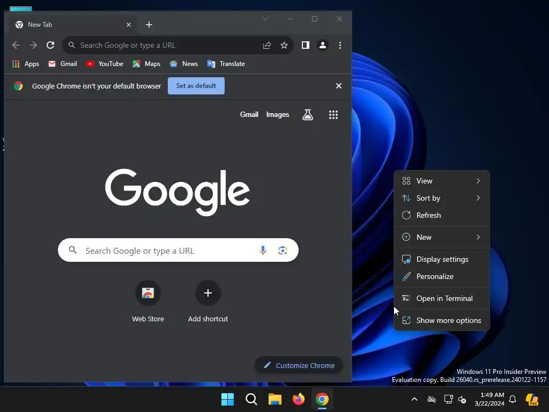The image size is (549, 412).
Task: Open the Images link
Action: pos(278,115)
